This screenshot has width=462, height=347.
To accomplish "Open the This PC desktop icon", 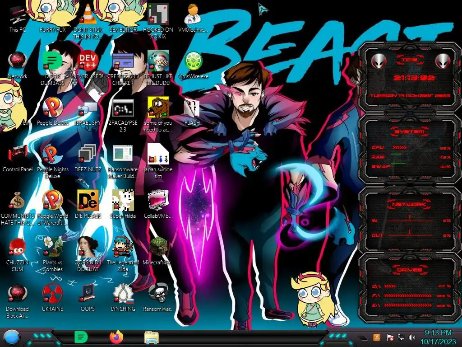I will pos(18,15).
